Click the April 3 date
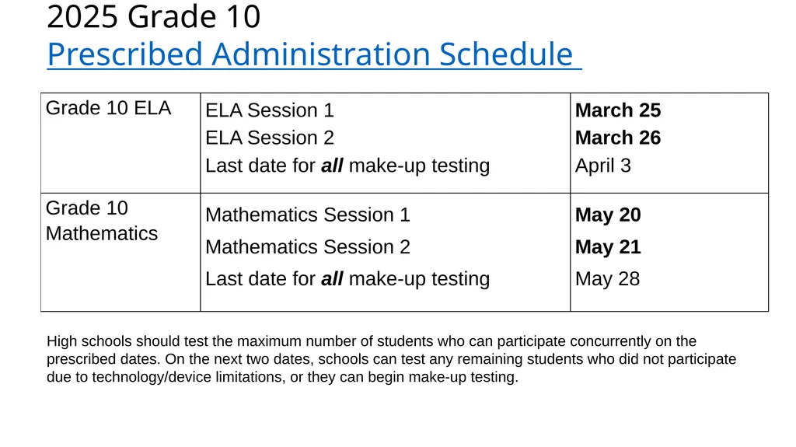The image size is (796, 447). 602,166
